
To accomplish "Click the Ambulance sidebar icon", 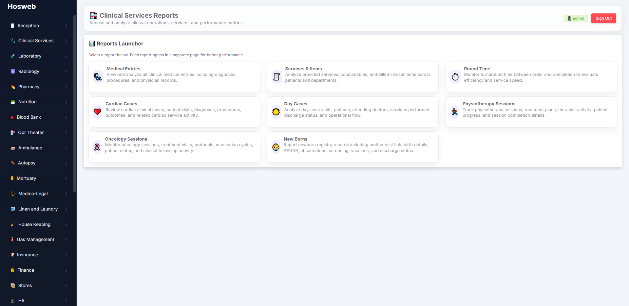I will click(13, 148).
